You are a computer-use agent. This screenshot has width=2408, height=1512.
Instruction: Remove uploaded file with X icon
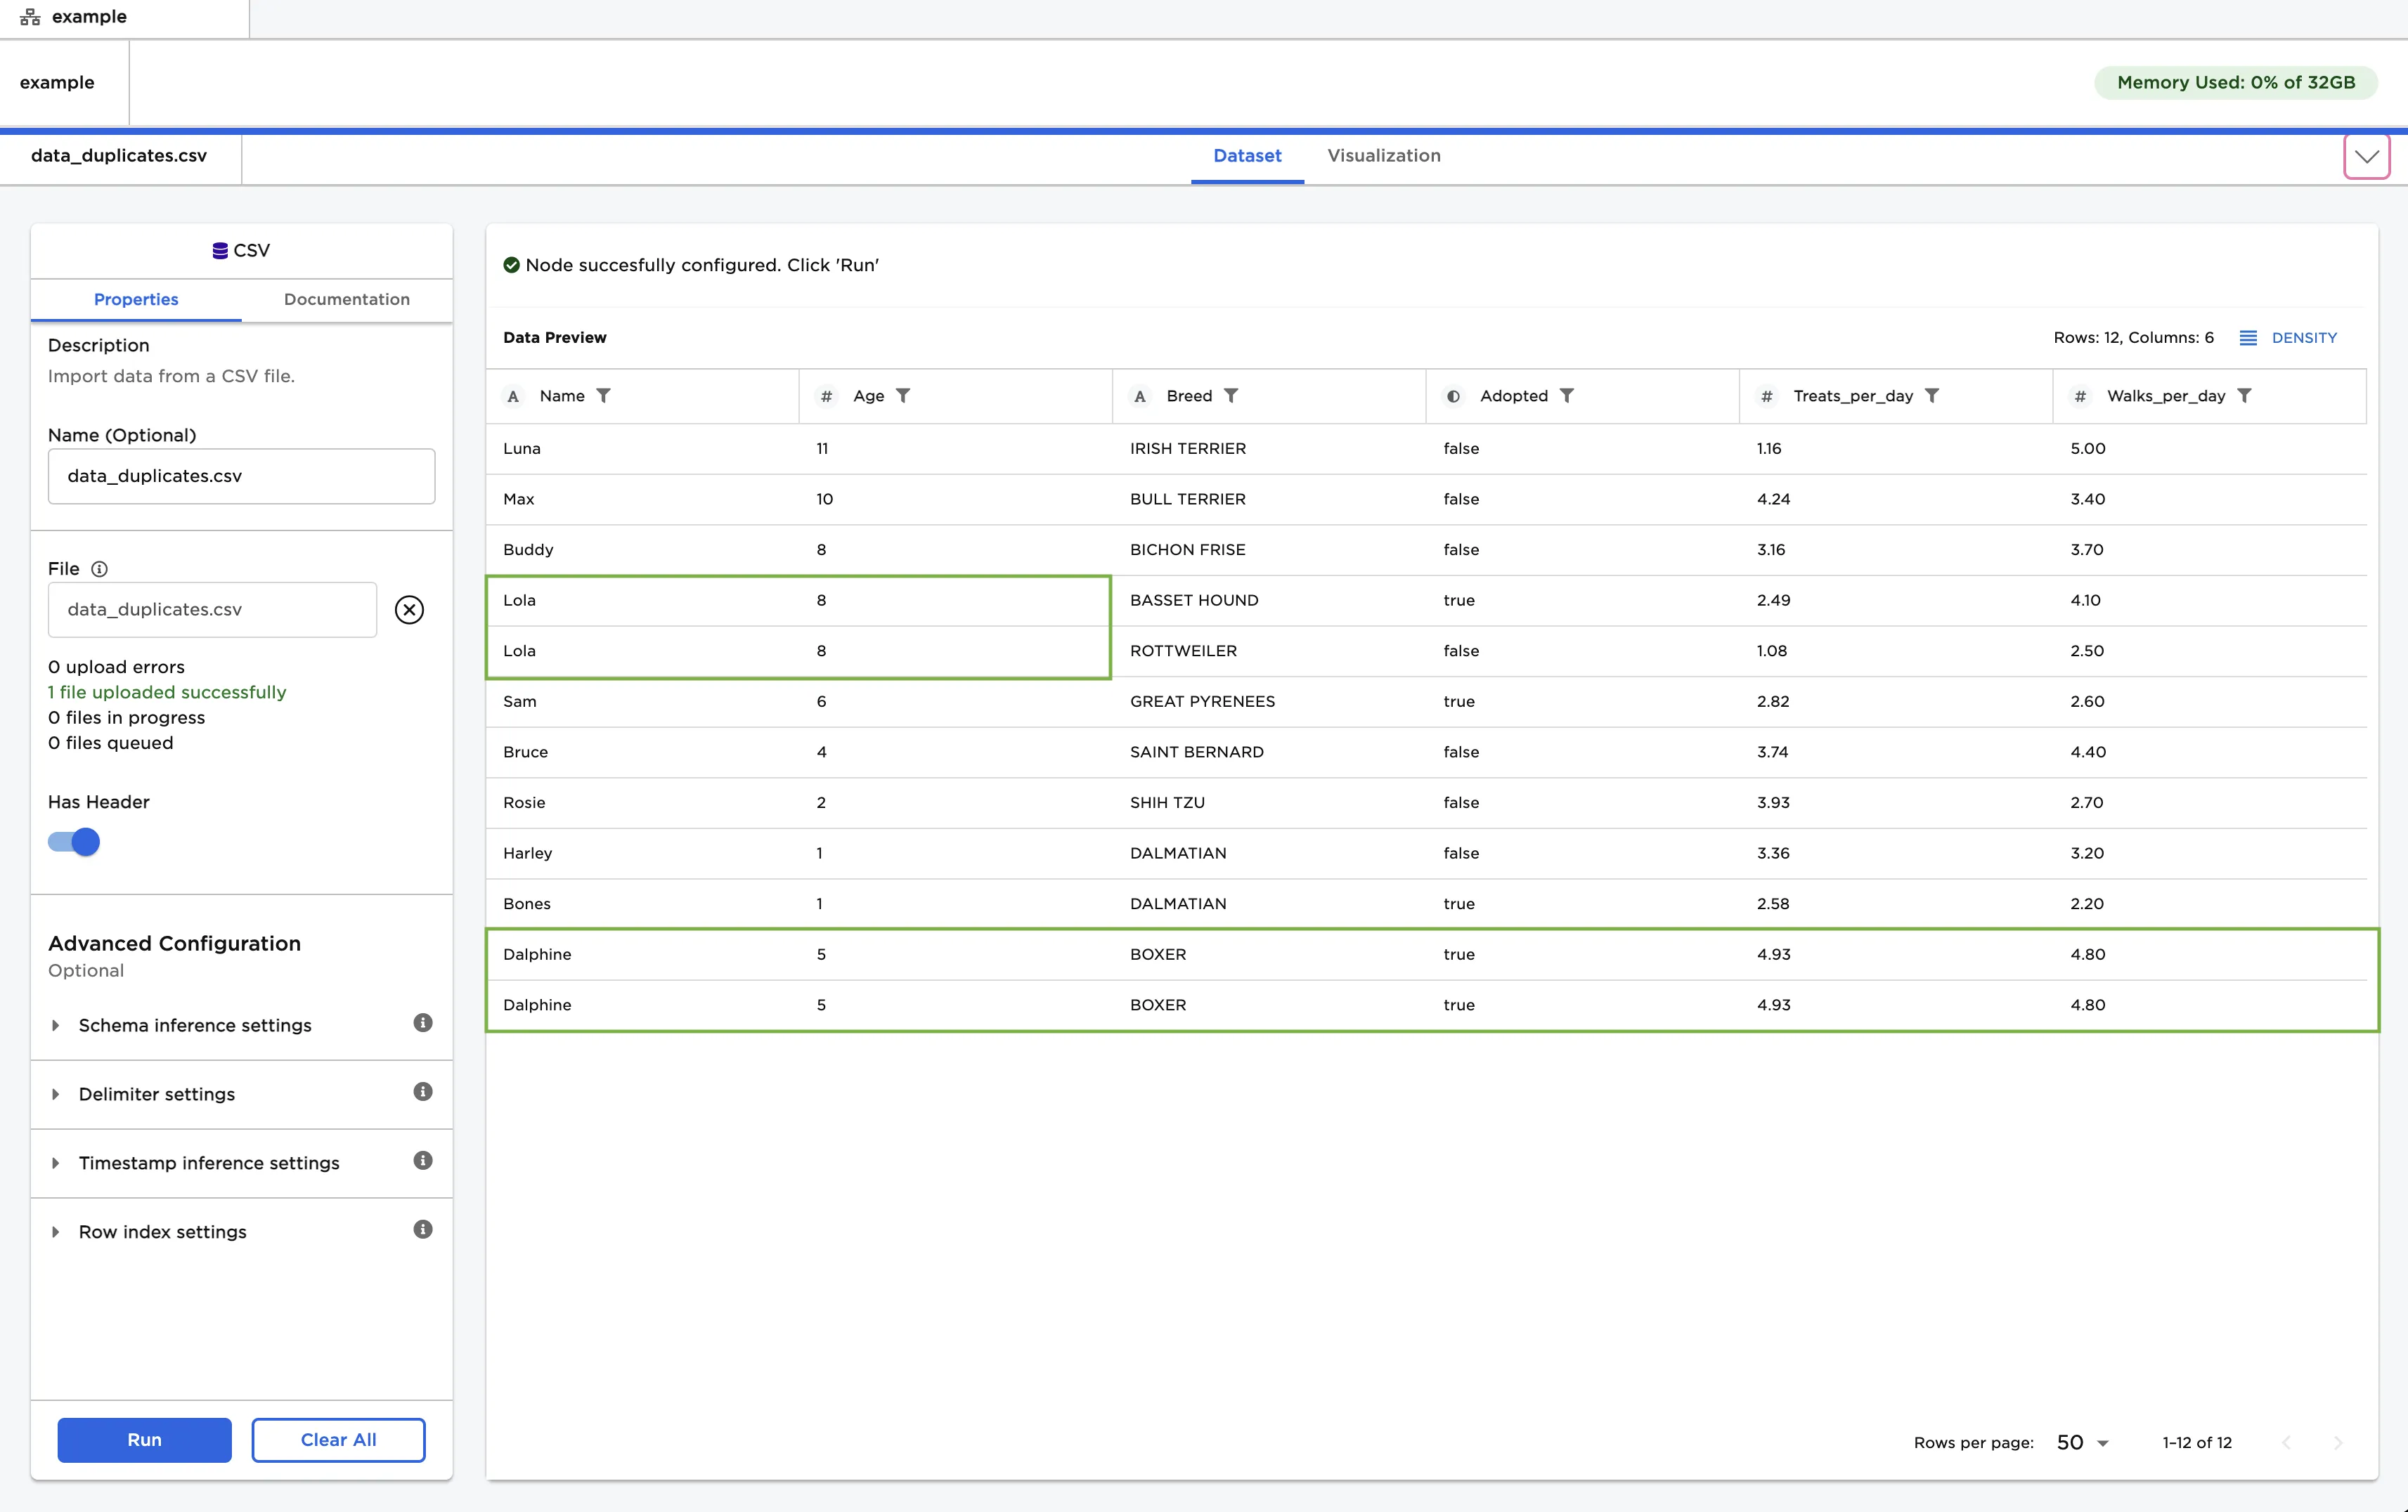(x=409, y=610)
